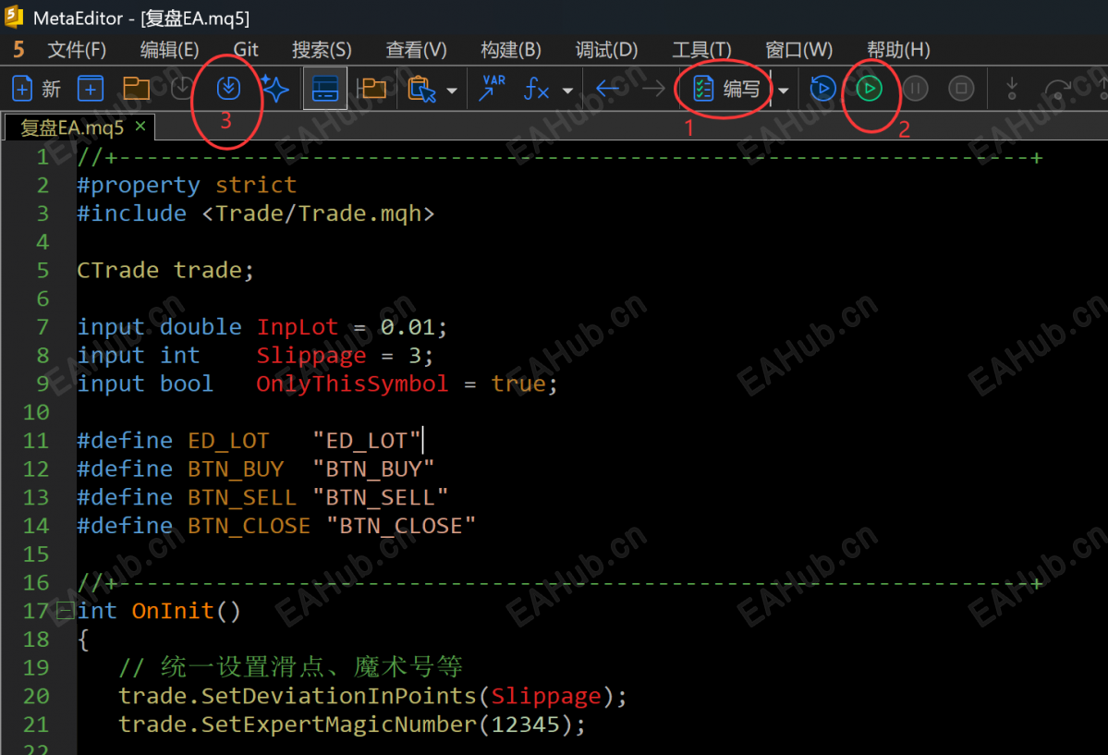Click the fx function list icon

tap(536, 89)
